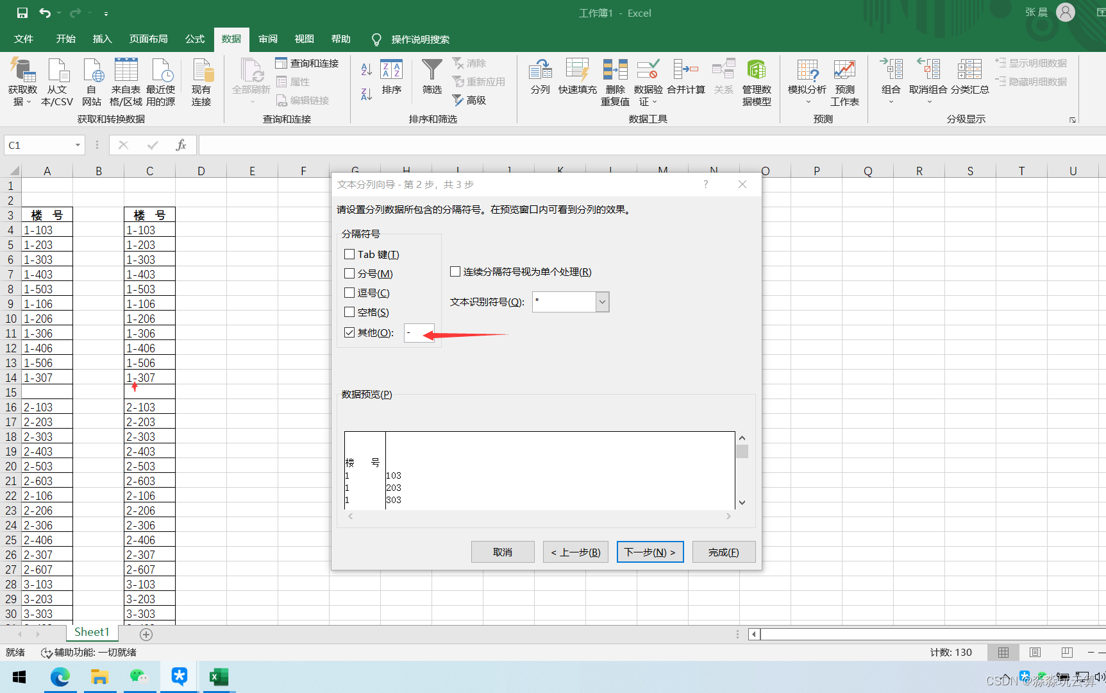The width and height of the screenshot is (1106, 693).
Task: Check the Tab 键(T) delimiter checkbox
Action: point(349,254)
